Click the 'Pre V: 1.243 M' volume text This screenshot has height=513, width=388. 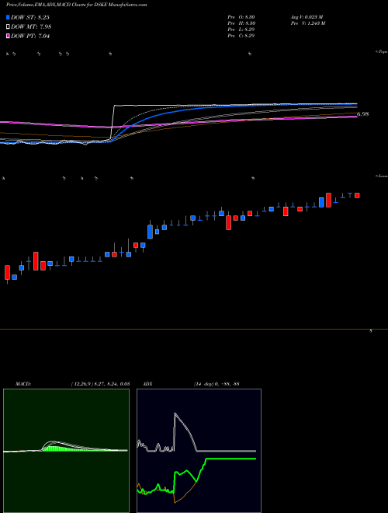(307, 23)
